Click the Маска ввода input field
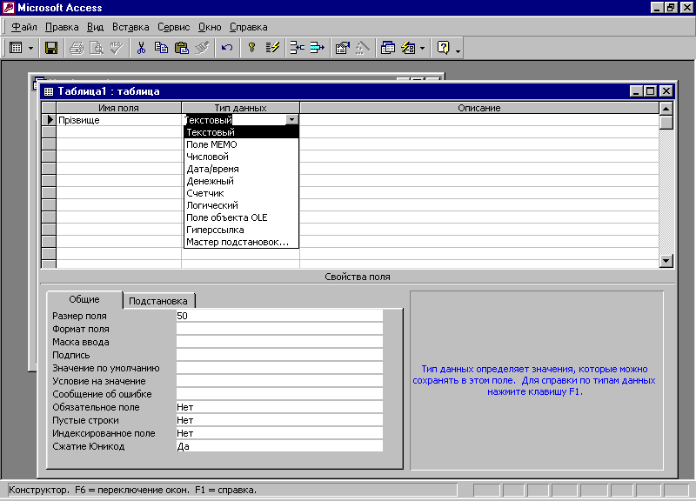696x501 pixels. (x=279, y=342)
